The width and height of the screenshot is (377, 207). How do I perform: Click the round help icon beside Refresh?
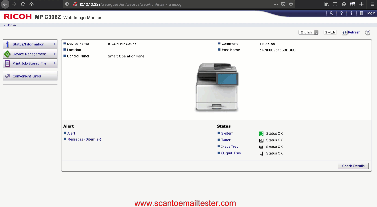point(368,33)
